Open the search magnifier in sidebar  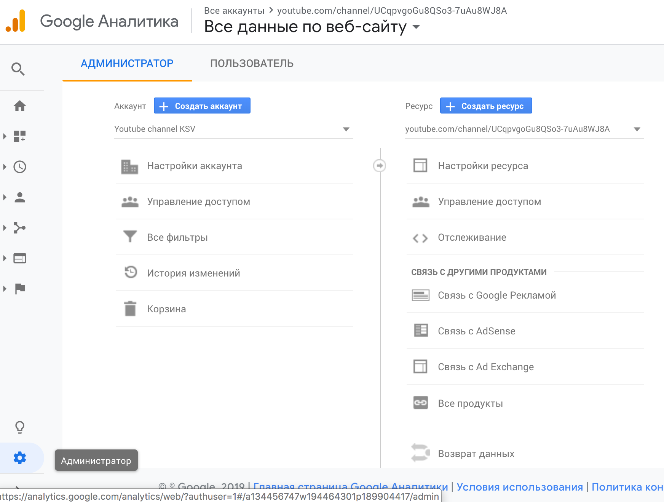click(x=18, y=69)
